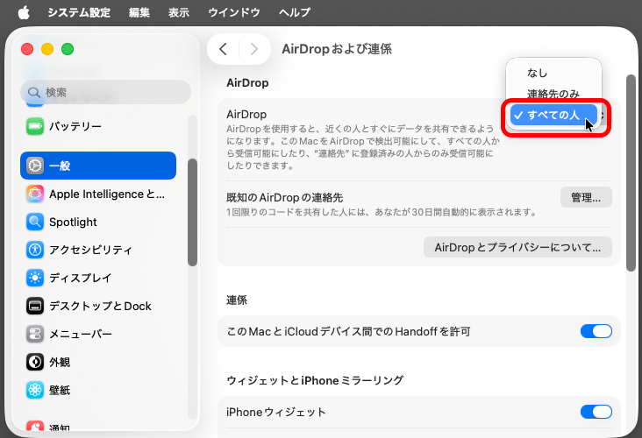This screenshot has height=438, width=642.
Task: Click the main pane scrollbar
Action: 631,173
